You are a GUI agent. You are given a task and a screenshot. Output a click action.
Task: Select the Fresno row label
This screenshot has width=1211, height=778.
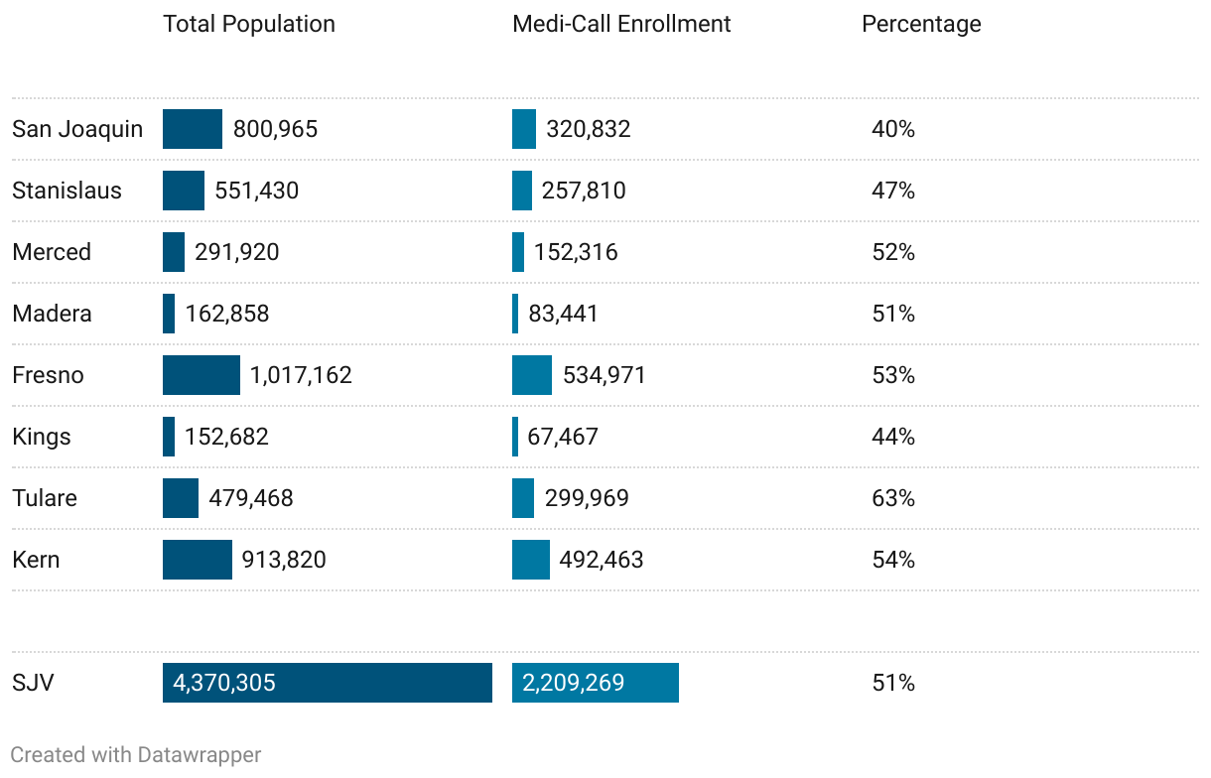click(x=48, y=375)
